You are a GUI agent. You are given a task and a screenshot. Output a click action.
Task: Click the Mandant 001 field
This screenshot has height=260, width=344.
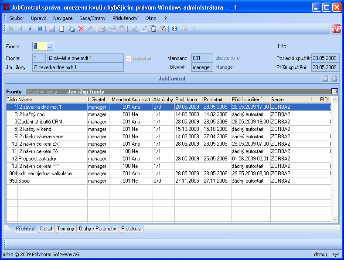click(x=202, y=58)
